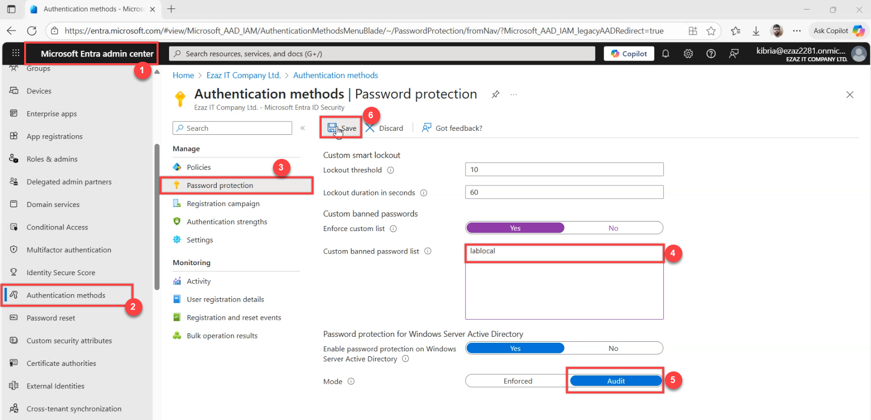This screenshot has height=420, width=871.
Task: Click info icon beside Server Active Directory label
Action: (x=405, y=359)
